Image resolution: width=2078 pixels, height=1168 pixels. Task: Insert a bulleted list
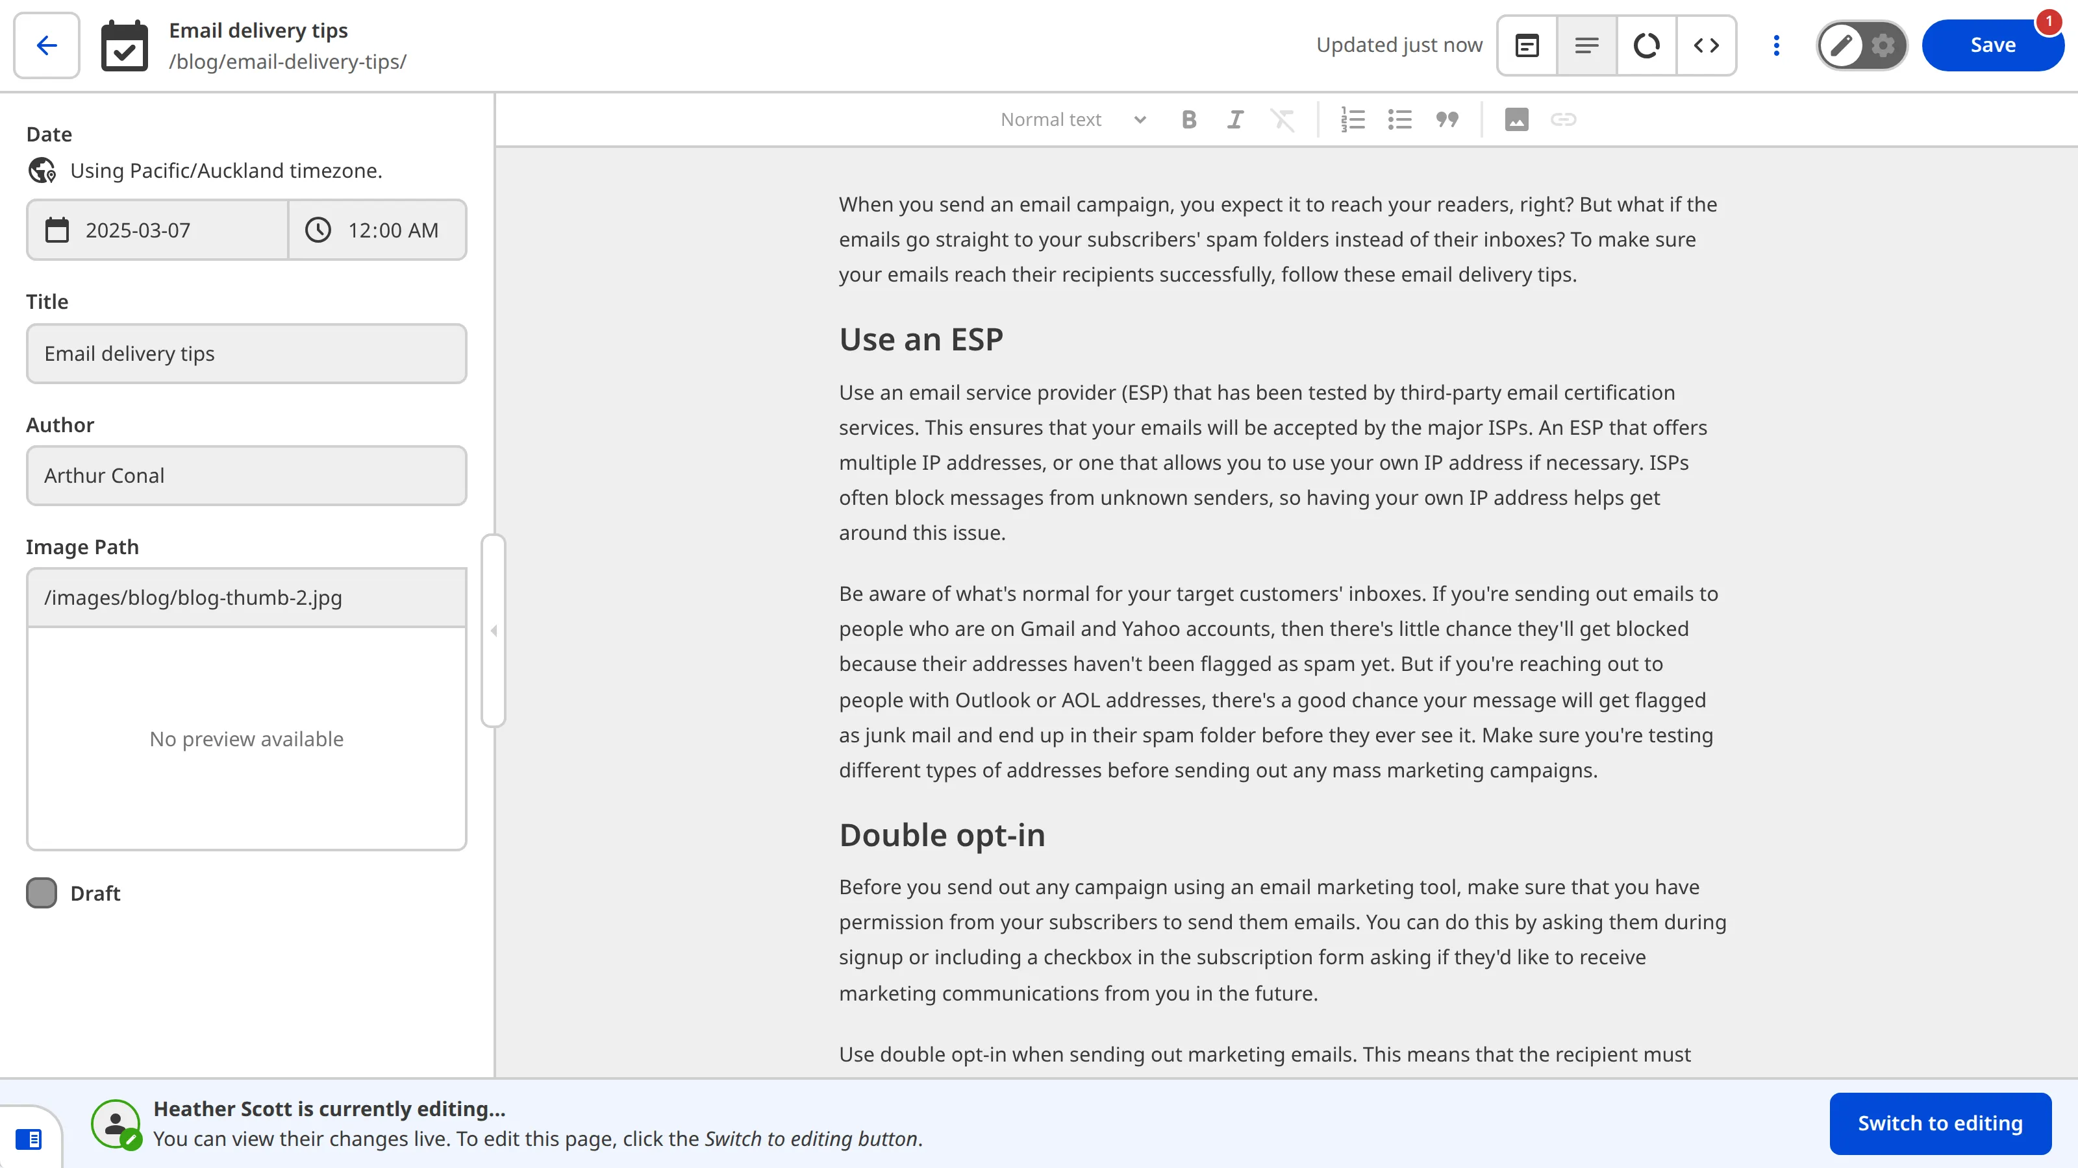[1399, 119]
